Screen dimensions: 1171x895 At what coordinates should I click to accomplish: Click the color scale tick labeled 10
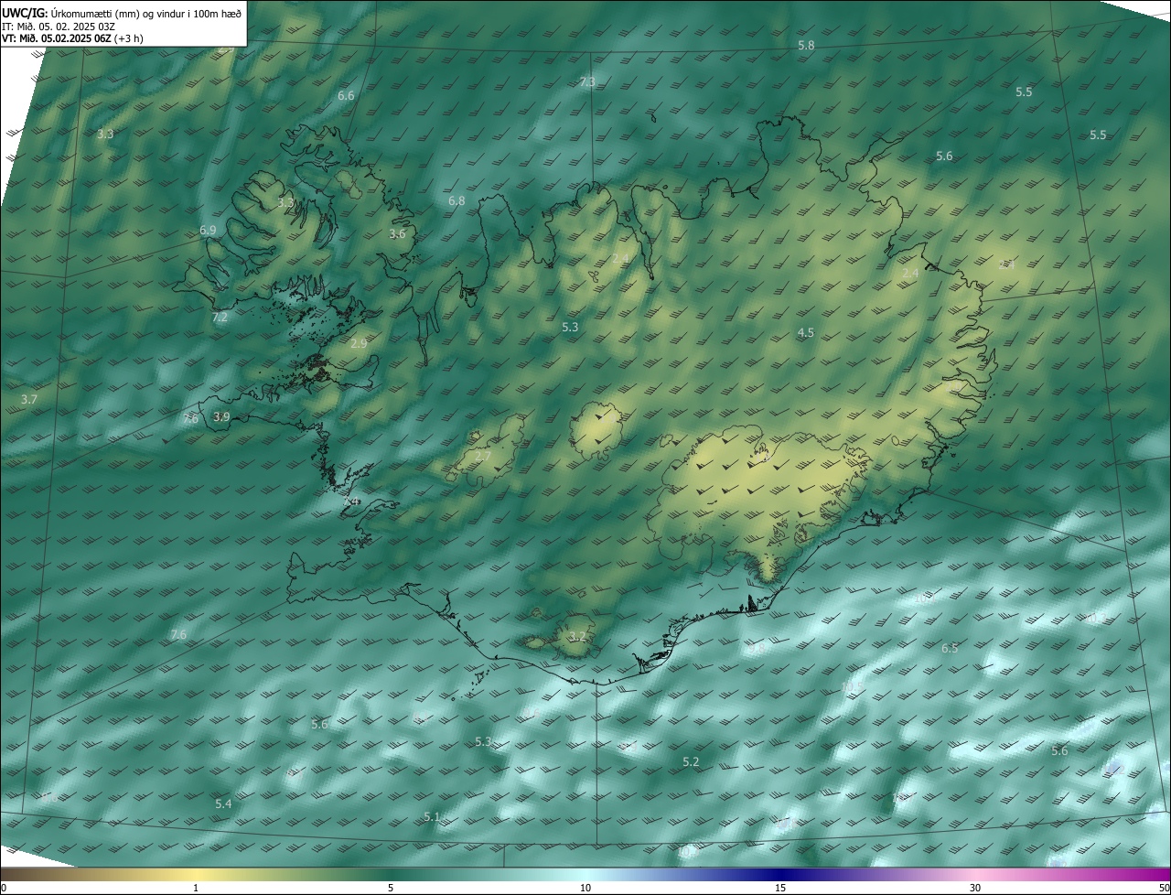(x=585, y=888)
